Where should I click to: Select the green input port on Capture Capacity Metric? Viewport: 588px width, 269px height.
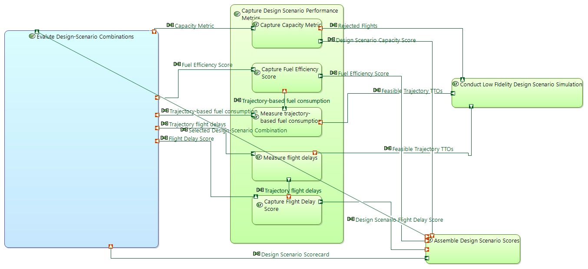pyautogui.click(x=253, y=28)
